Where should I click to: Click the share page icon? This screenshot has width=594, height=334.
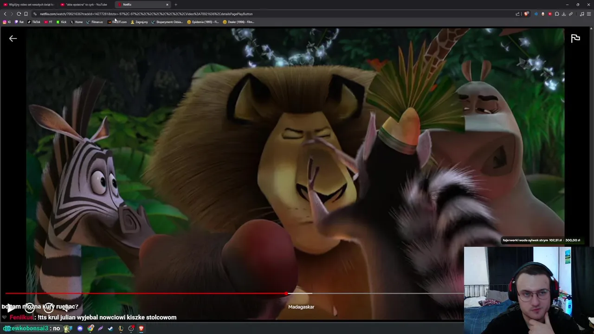pyautogui.click(x=517, y=14)
